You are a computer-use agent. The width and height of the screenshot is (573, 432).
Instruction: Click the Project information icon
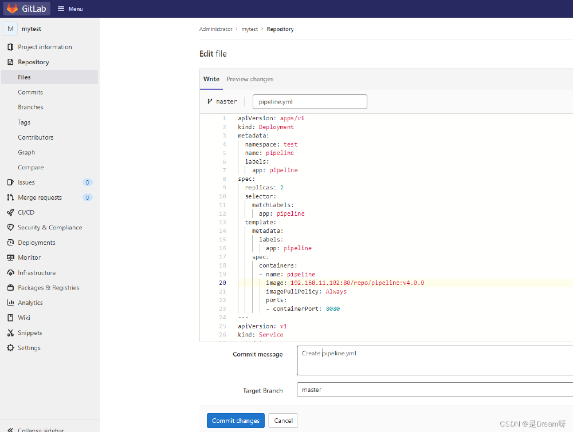pyautogui.click(x=10, y=47)
